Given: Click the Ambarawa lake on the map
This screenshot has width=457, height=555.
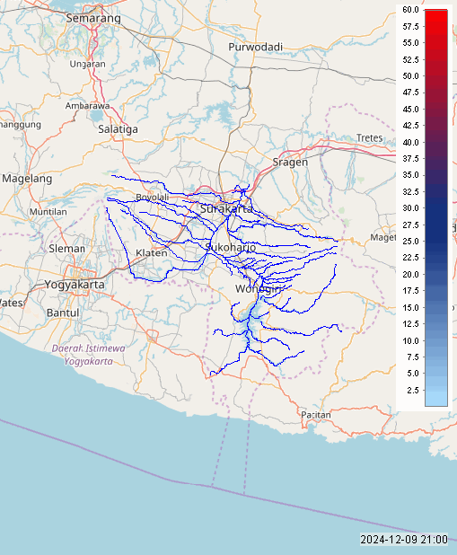Looking at the screenshot, I should pos(95,115).
